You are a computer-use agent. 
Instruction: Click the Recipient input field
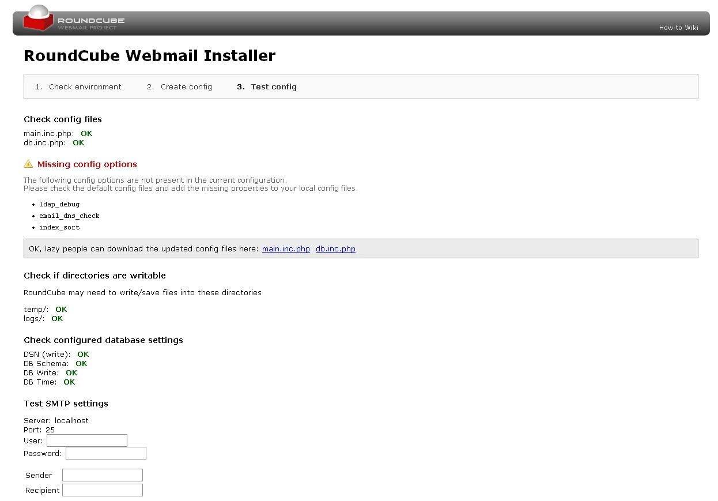pyautogui.click(x=103, y=490)
